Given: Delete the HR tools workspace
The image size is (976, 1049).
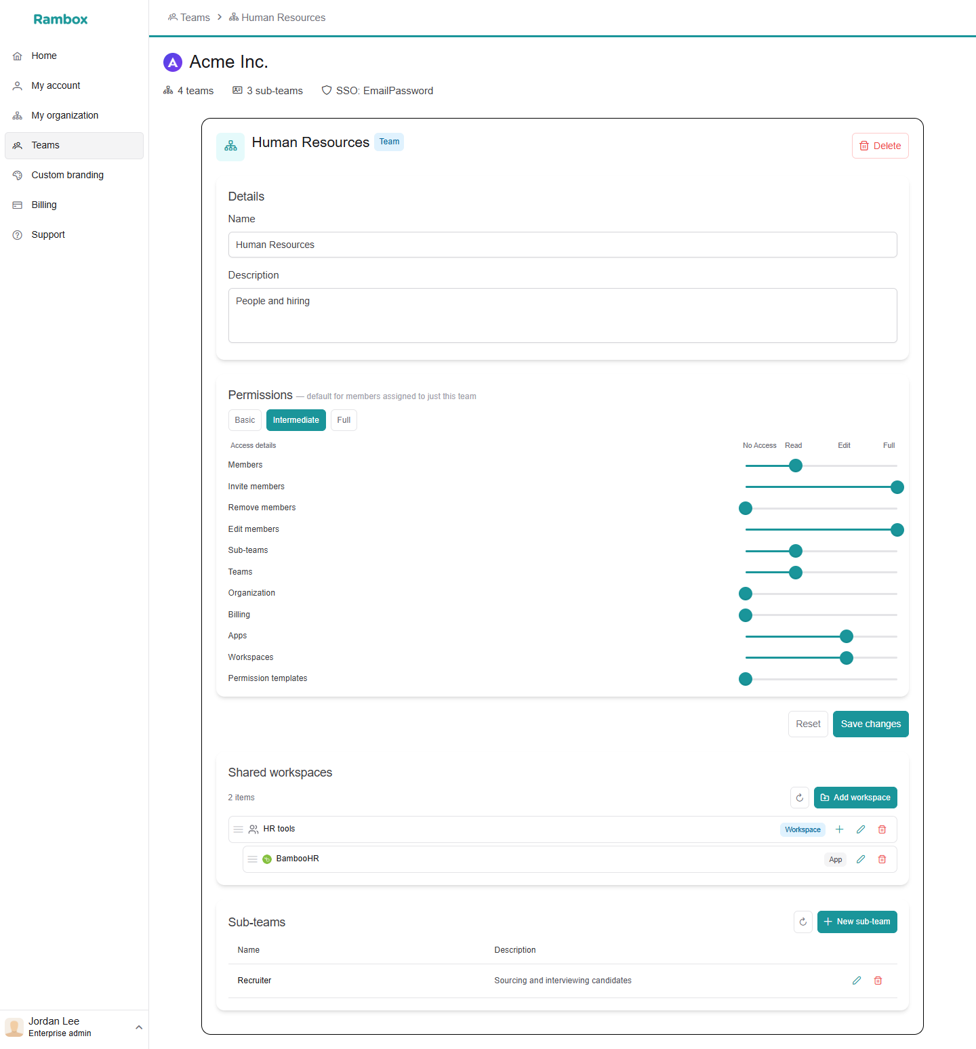Looking at the screenshot, I should tap(882, 829).
